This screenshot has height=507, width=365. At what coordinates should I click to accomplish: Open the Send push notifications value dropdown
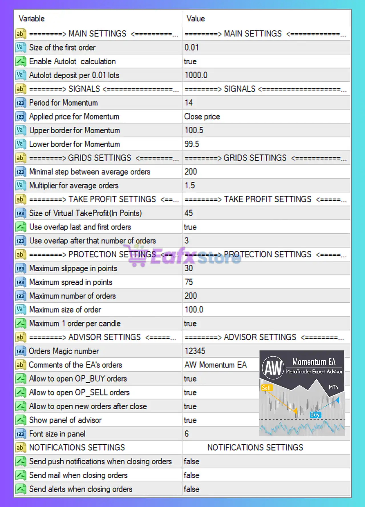tap(191, 461)
